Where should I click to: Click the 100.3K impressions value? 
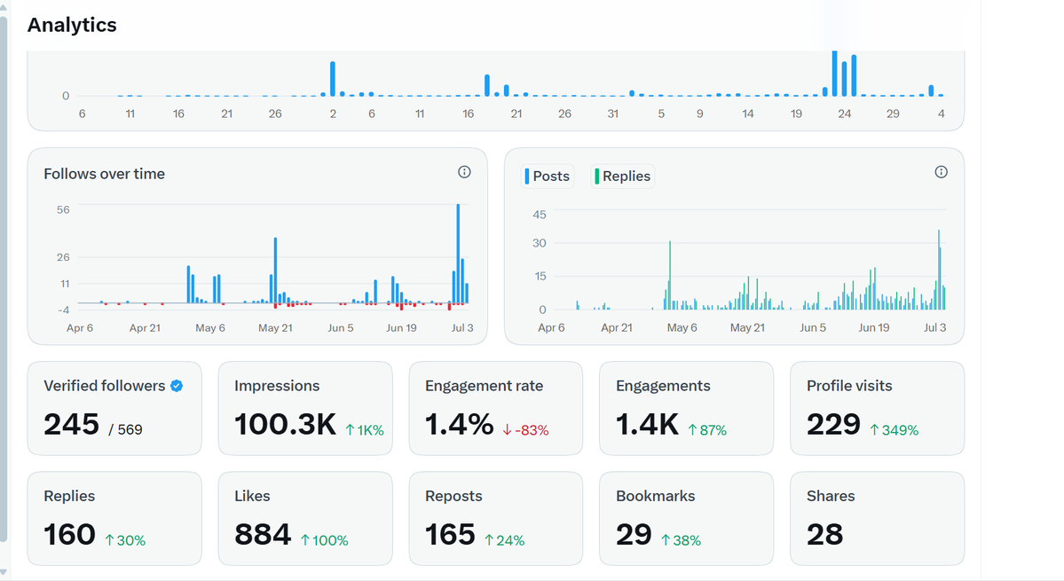point(285,425)
